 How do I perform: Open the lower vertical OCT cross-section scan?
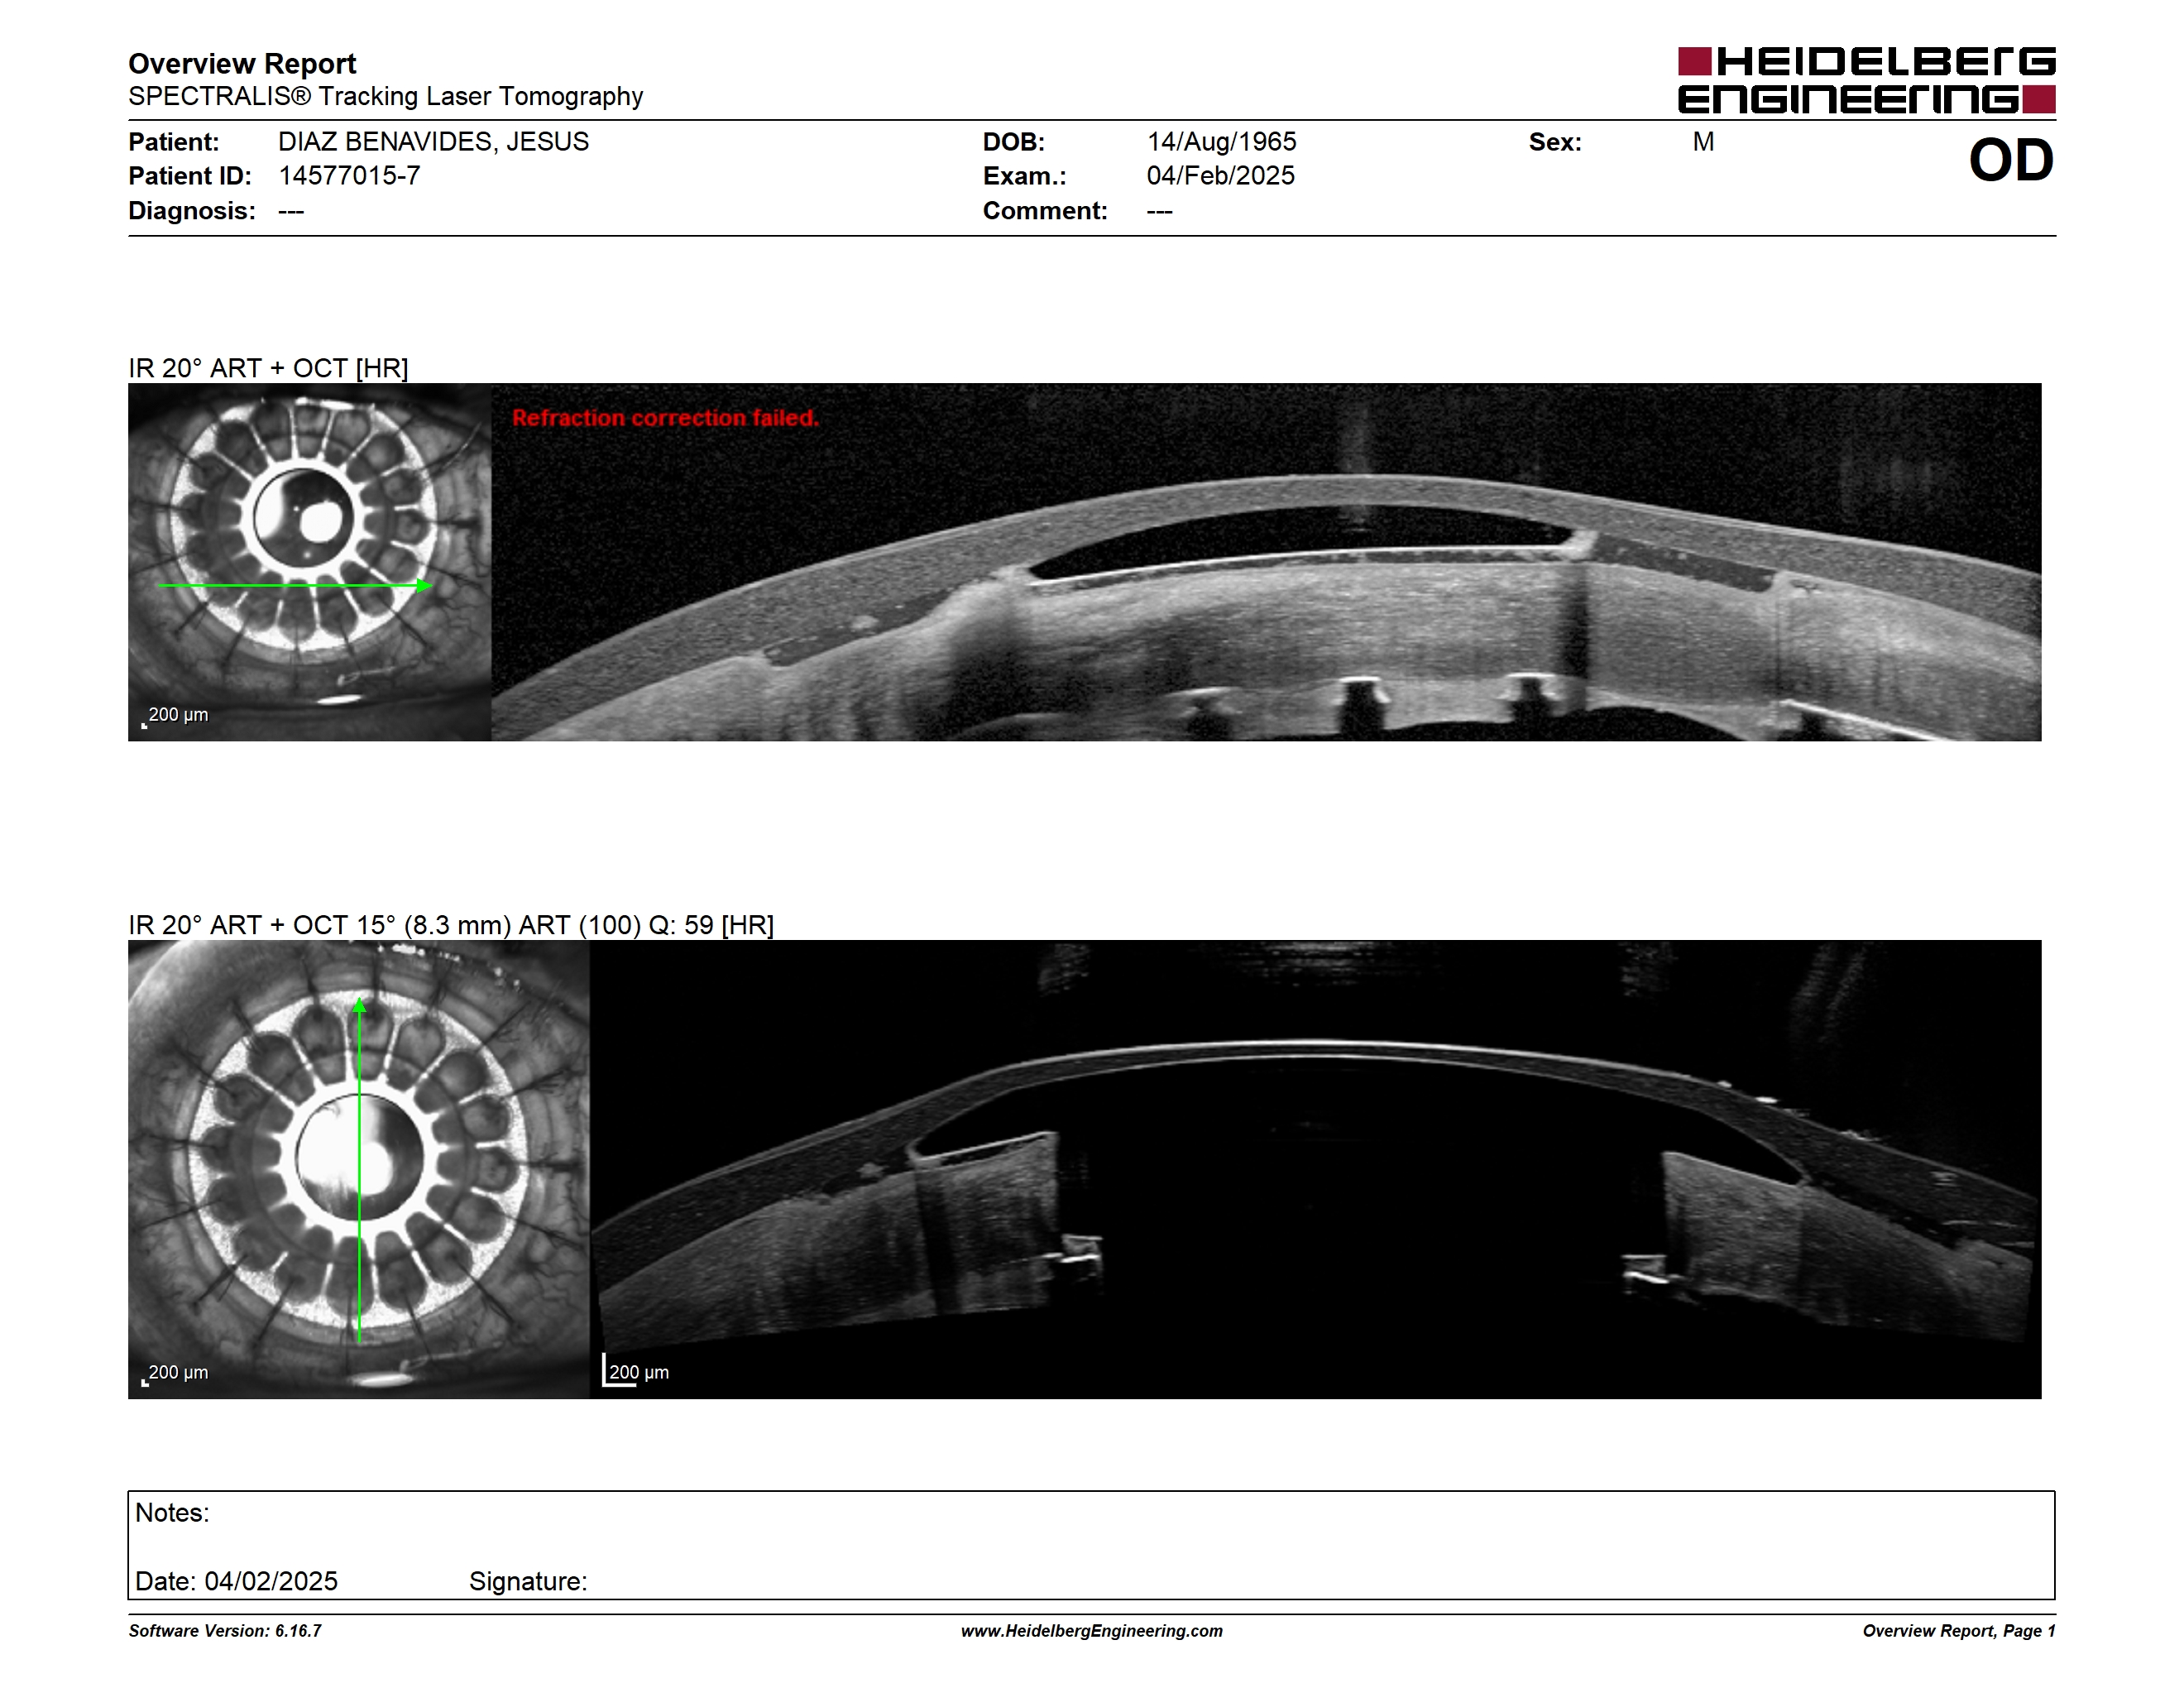(1315, 1169)
